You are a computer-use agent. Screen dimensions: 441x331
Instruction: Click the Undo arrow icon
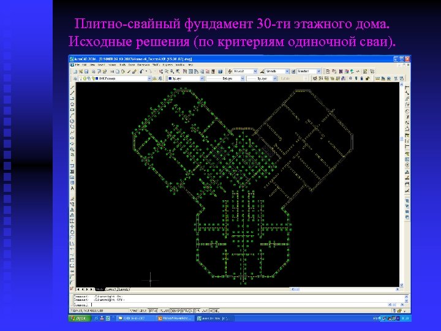click(141, 72)
